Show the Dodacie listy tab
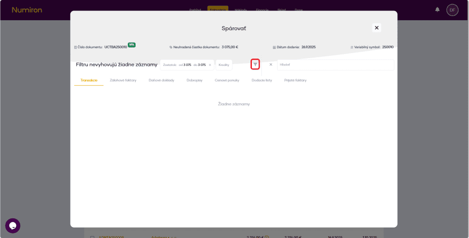 (262, 80)
